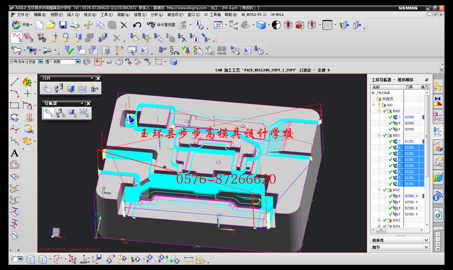Collapse the A00 program node
The width and height of the screenshot is (453, 270).
tap(373, 105)
